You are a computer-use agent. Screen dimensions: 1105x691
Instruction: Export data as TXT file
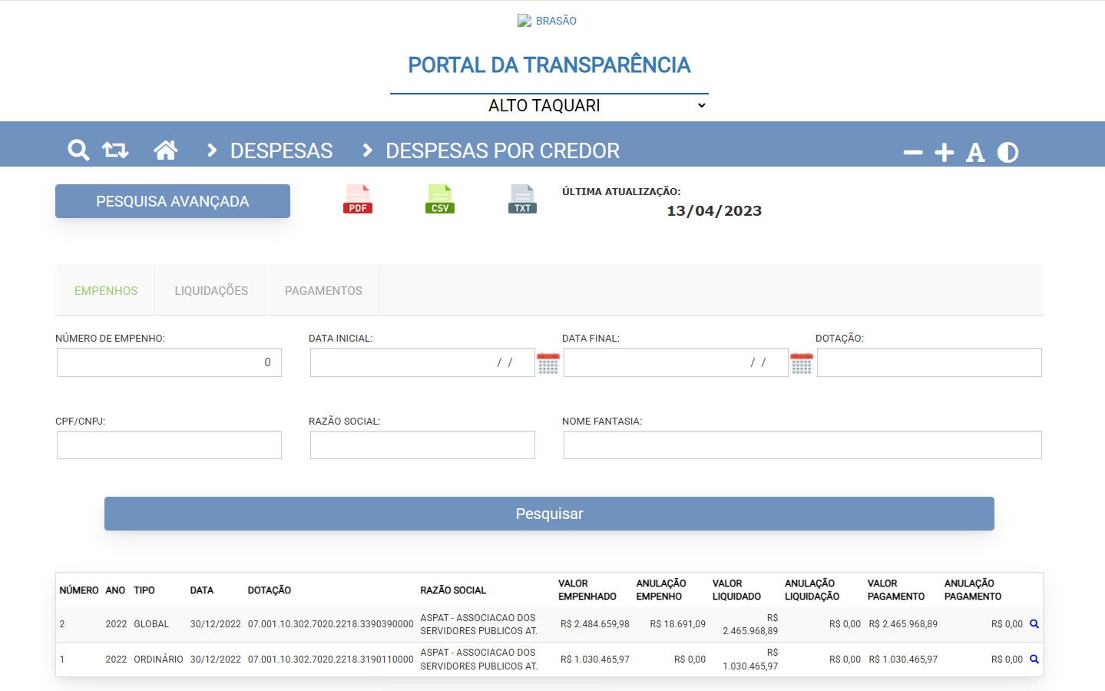[522, 200]
